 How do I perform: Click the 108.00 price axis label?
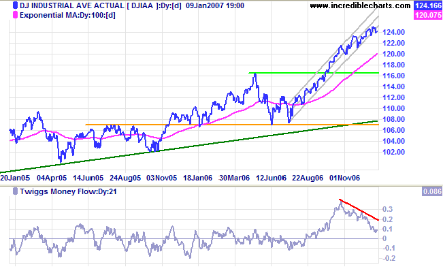click(x=393, y=119)
